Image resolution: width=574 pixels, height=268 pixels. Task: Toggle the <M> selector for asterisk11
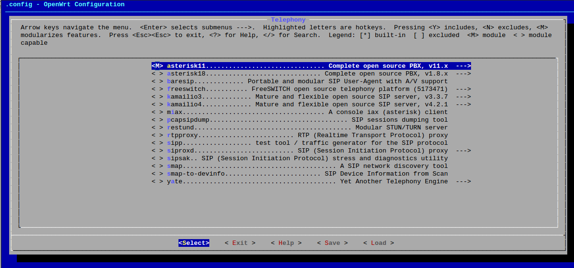coord(157,66)
